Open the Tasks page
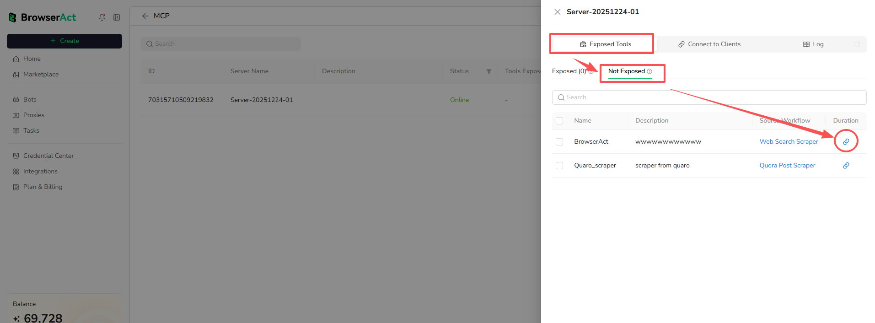Image resolution: width=875 pixels, height=323 pixels. (31, 130)
